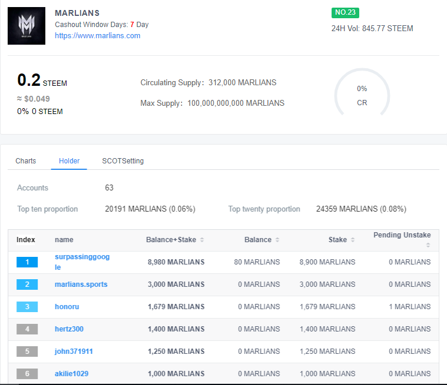Click the 0.2 STEEM price value
Screen dimensions: 447x385
pyautogui.click(x=42, y=80)
